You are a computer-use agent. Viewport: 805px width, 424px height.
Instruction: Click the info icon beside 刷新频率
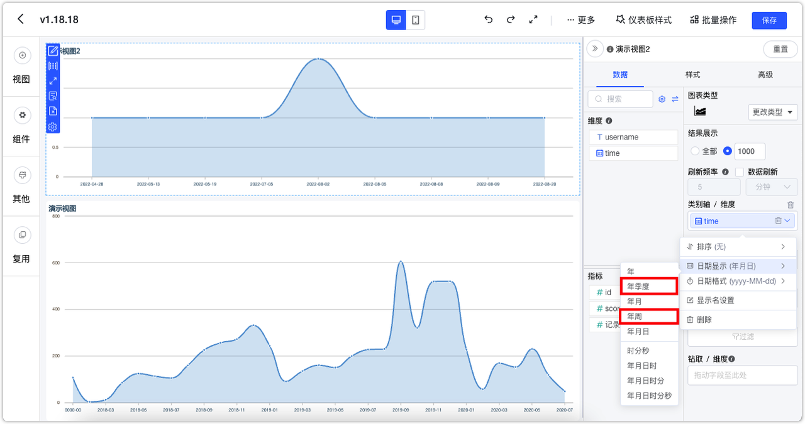pos(725,171)
